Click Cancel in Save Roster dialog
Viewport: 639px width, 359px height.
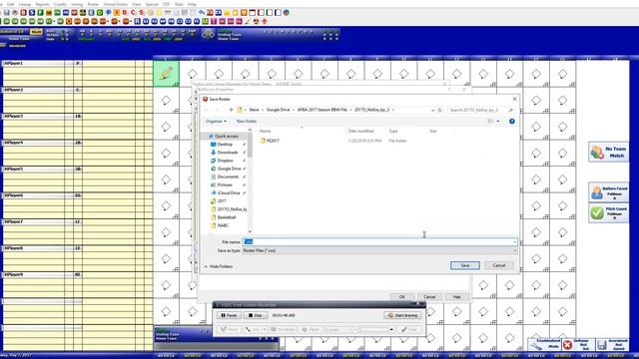pos(499,265)
